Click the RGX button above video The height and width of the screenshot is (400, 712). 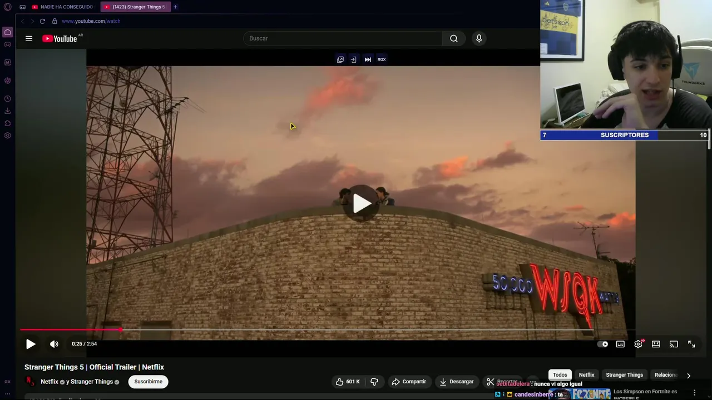coord(382,59)
